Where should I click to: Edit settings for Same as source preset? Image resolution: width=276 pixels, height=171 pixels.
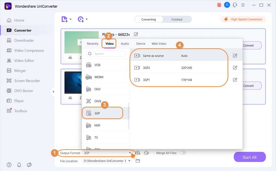pyautogui.click(x=235, y=55)
